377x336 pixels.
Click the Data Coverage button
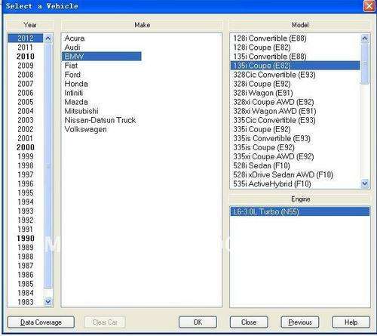[x=41, y=322]
